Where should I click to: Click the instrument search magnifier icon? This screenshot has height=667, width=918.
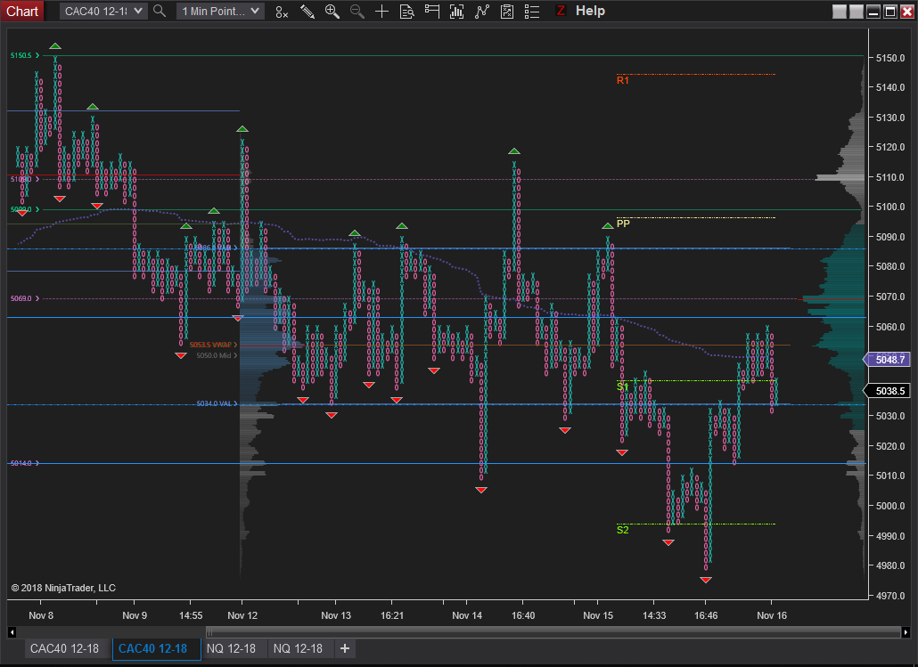(160, 11)
